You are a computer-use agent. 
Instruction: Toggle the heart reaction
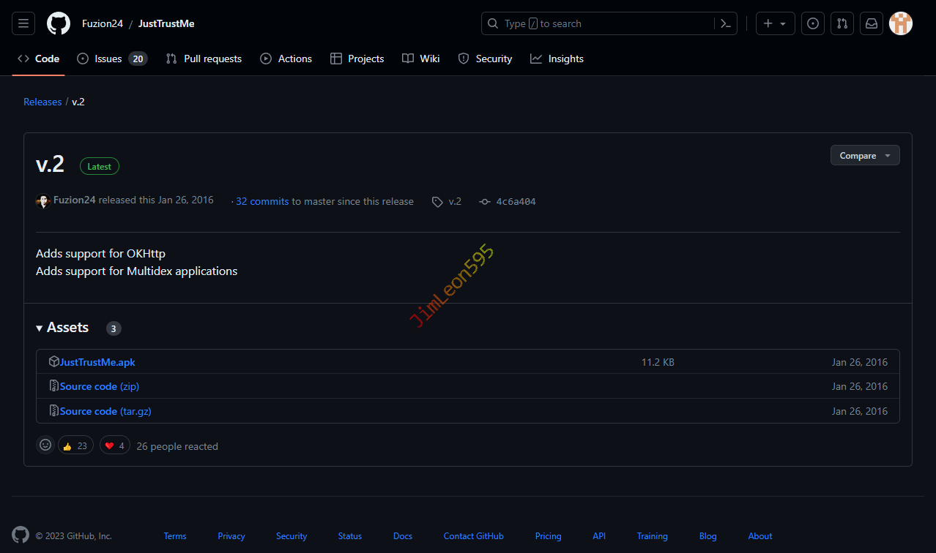click(115, 445)
